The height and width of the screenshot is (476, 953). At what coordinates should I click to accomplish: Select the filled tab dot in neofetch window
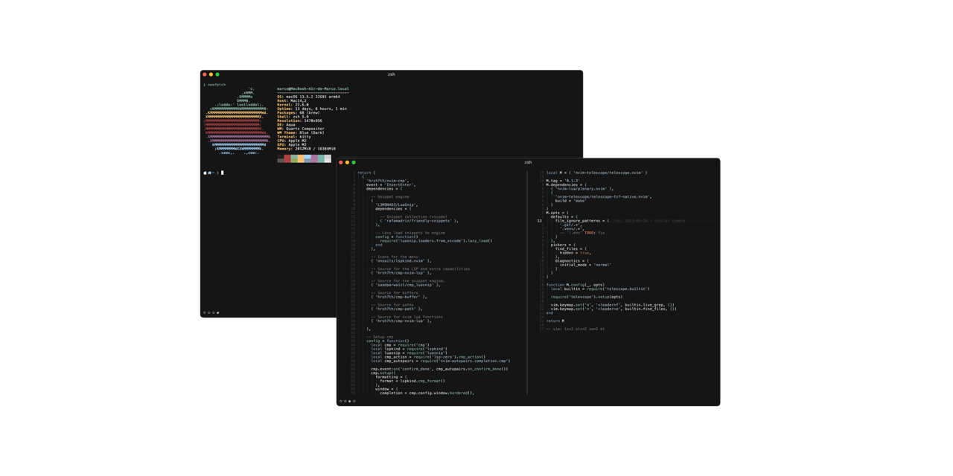pos(218,313)
